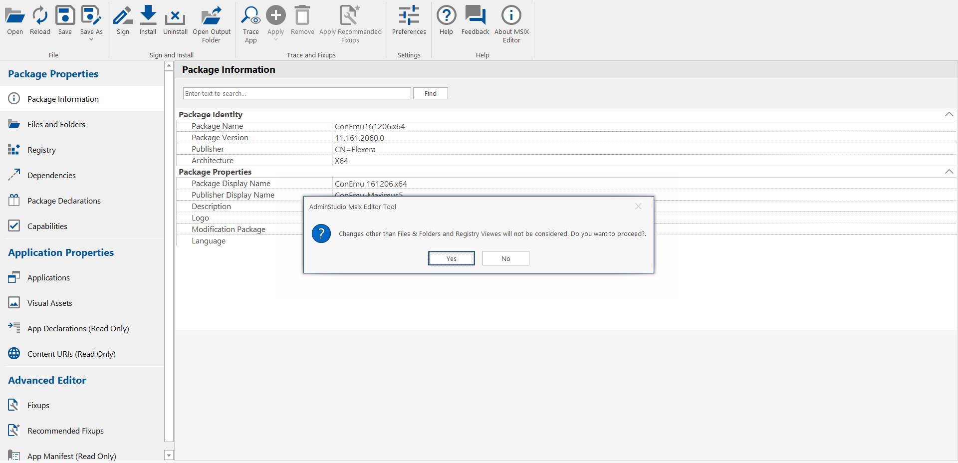Click the Uninstall toolbar icon
Viewport: 958px width, 463px height.
[x=175, y=16]
